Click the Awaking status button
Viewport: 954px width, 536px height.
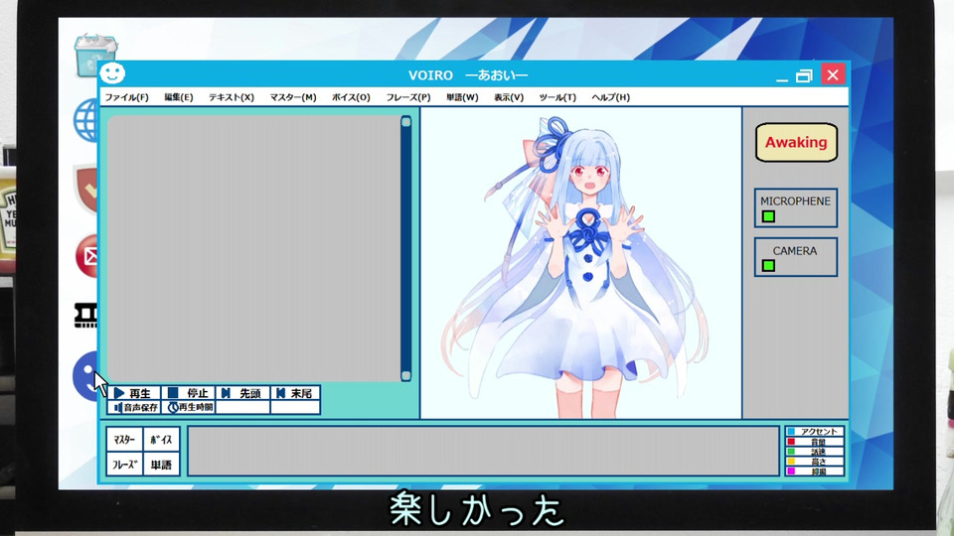point(796,142)
